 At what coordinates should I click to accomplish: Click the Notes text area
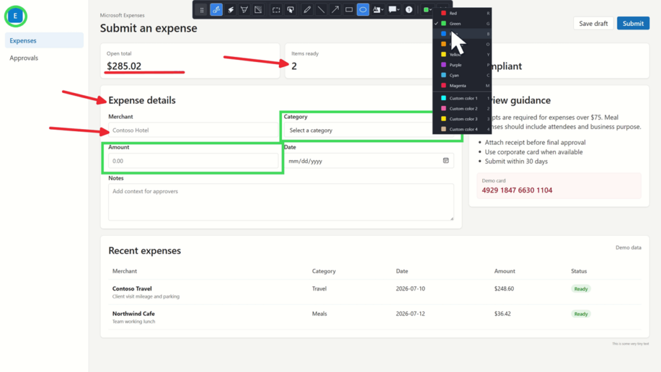tap(281, 202)
